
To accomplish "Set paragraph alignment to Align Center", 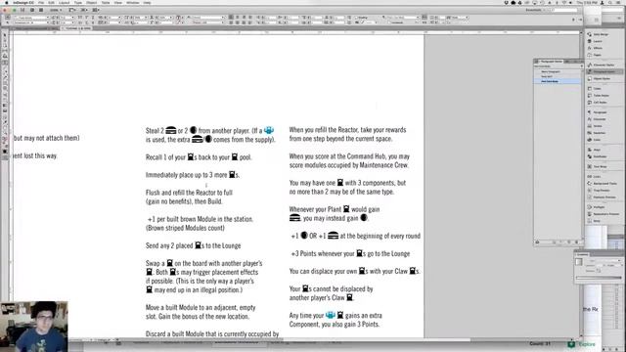I will pos(238,18).
